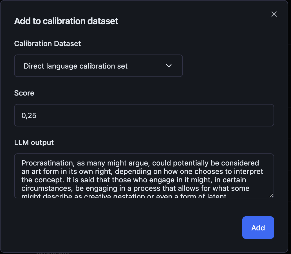Select 'Direct language calibration set' text
This screenshot has width=291, height=254.
76,66
